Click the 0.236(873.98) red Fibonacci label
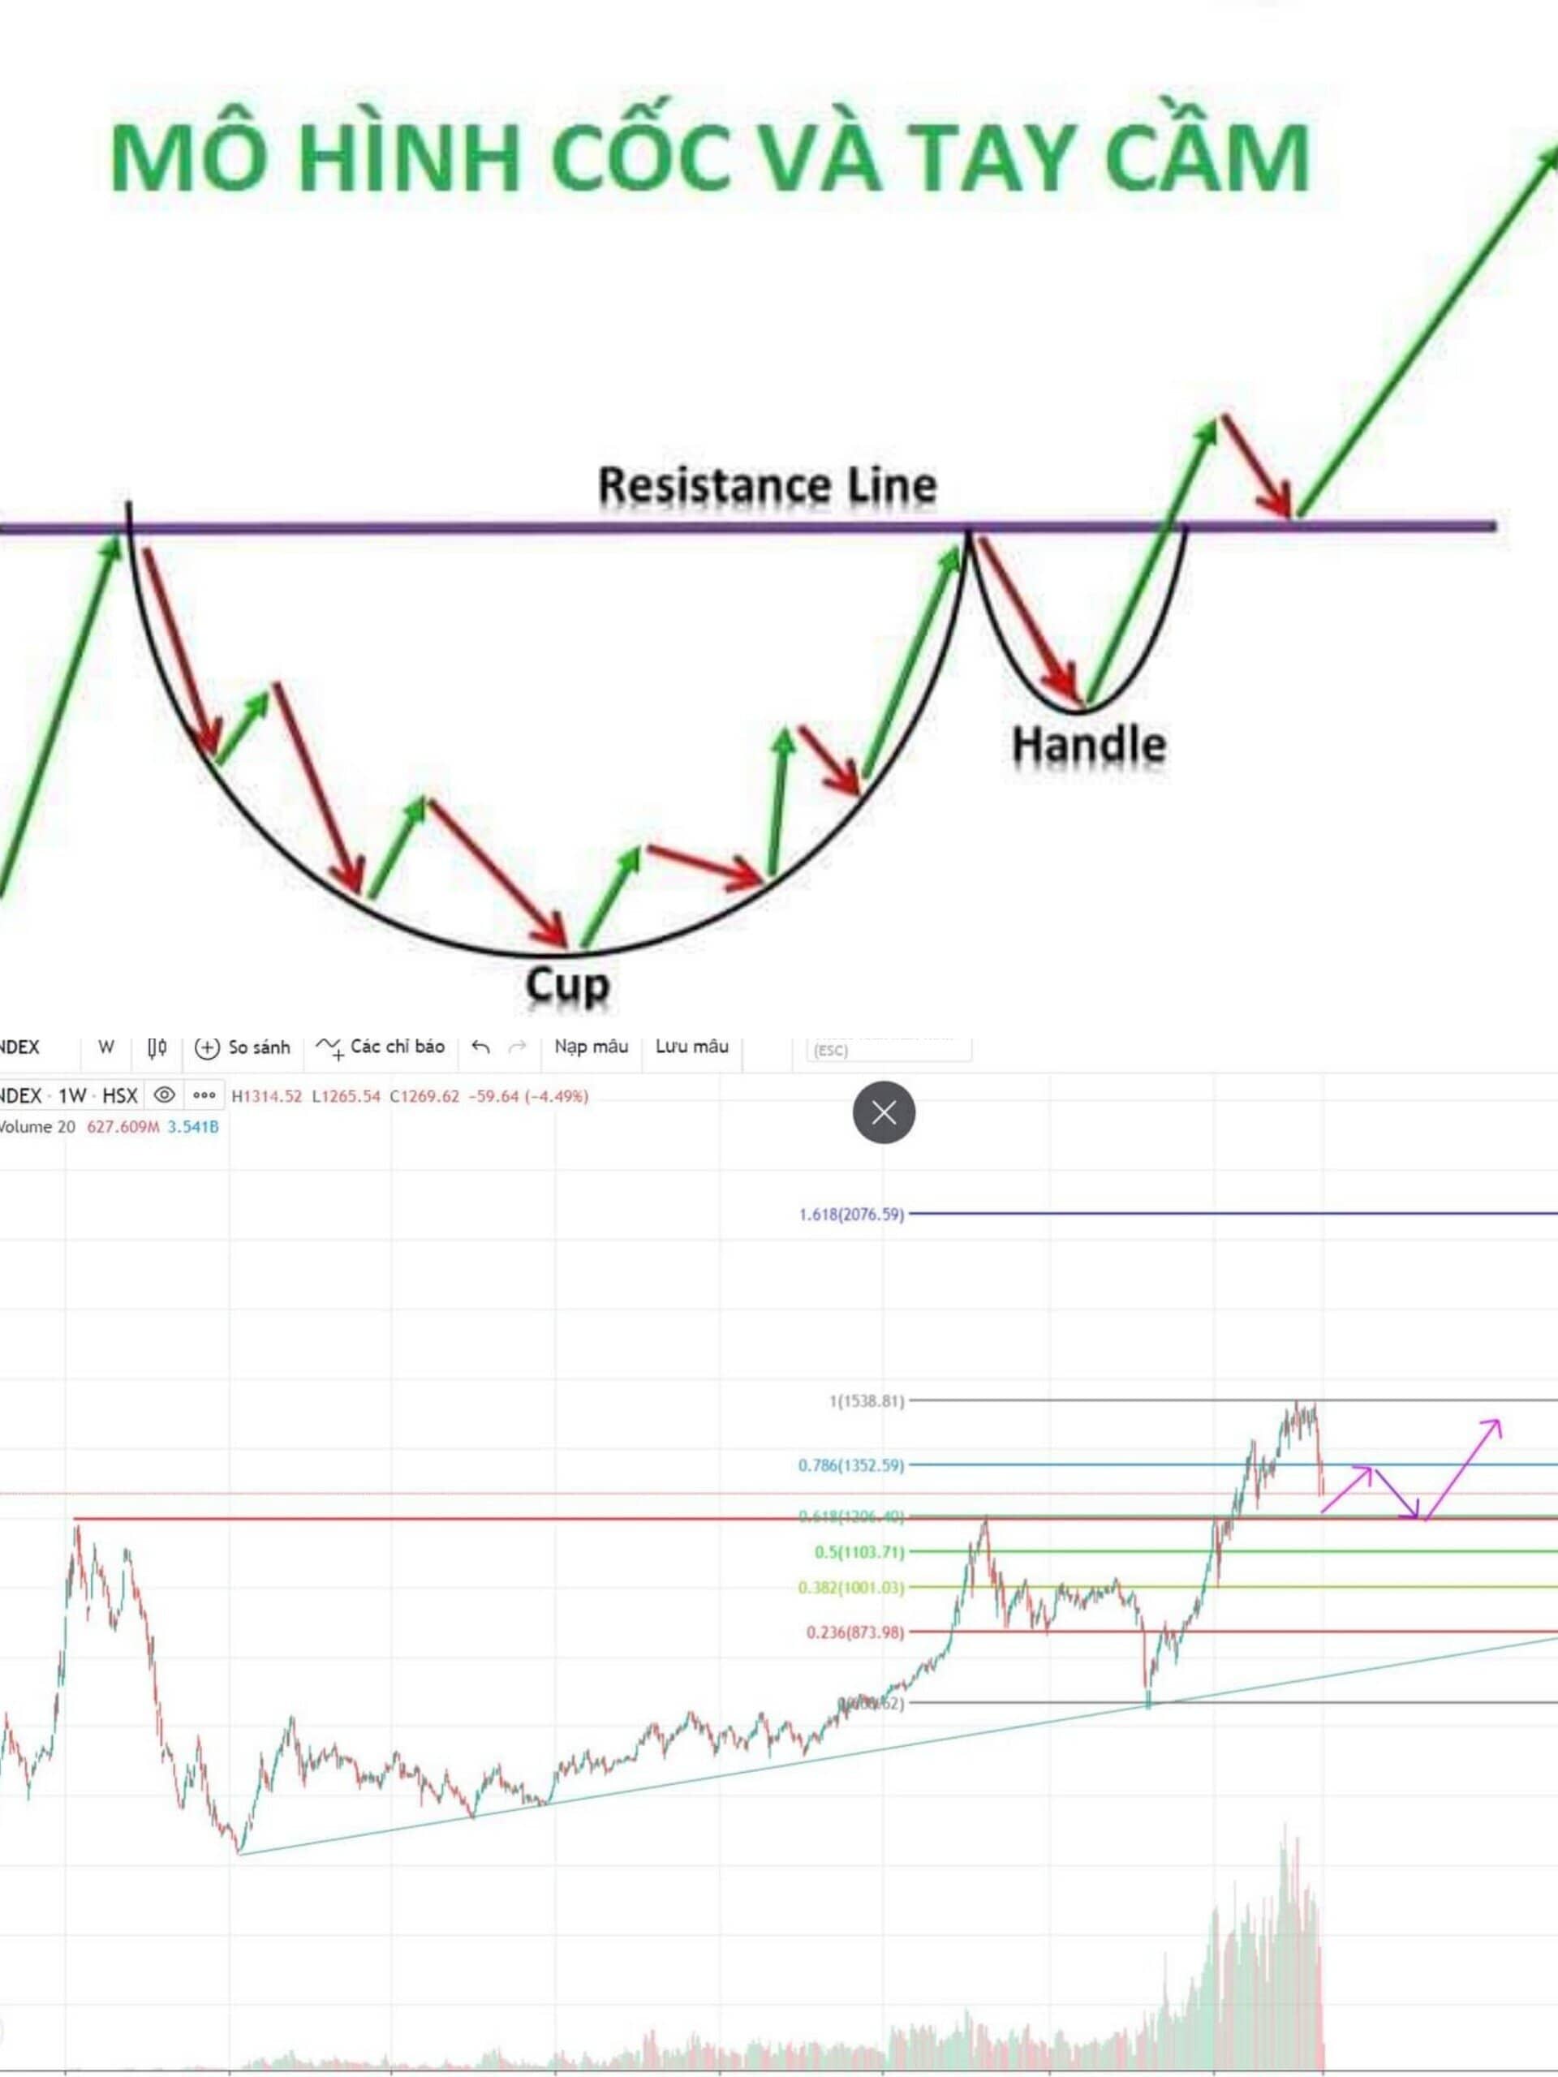The width and height of the screenshot is (1558, 2077). [x=854, y=1633]
